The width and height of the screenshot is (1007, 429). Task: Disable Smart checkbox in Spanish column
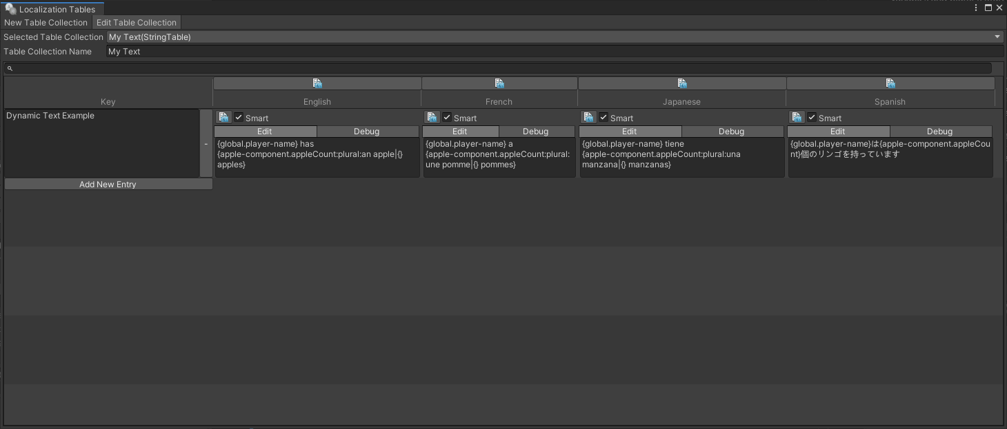tap(812, 118)
